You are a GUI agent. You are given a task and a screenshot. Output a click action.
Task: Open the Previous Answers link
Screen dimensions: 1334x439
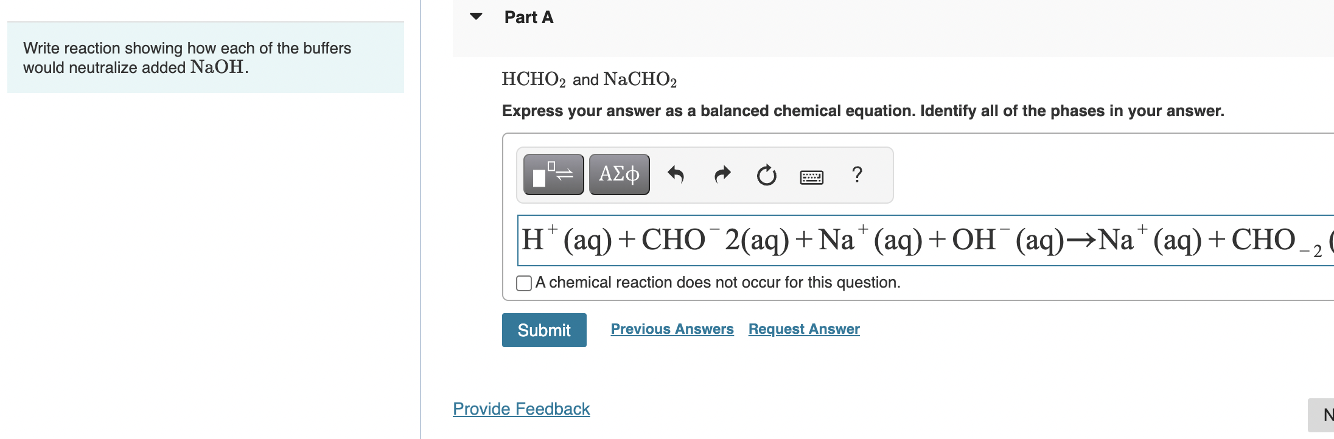[672, 329]
